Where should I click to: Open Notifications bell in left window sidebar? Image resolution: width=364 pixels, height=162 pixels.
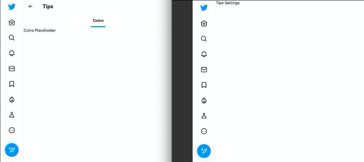tap(12, 53)
